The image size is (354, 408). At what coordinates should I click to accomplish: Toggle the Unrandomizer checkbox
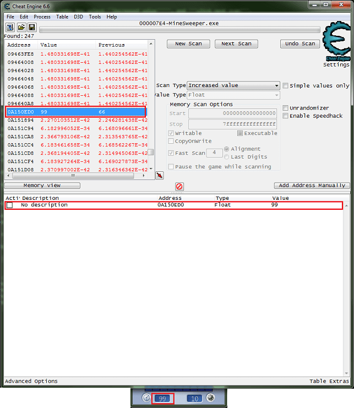click(x=285, y=108)
